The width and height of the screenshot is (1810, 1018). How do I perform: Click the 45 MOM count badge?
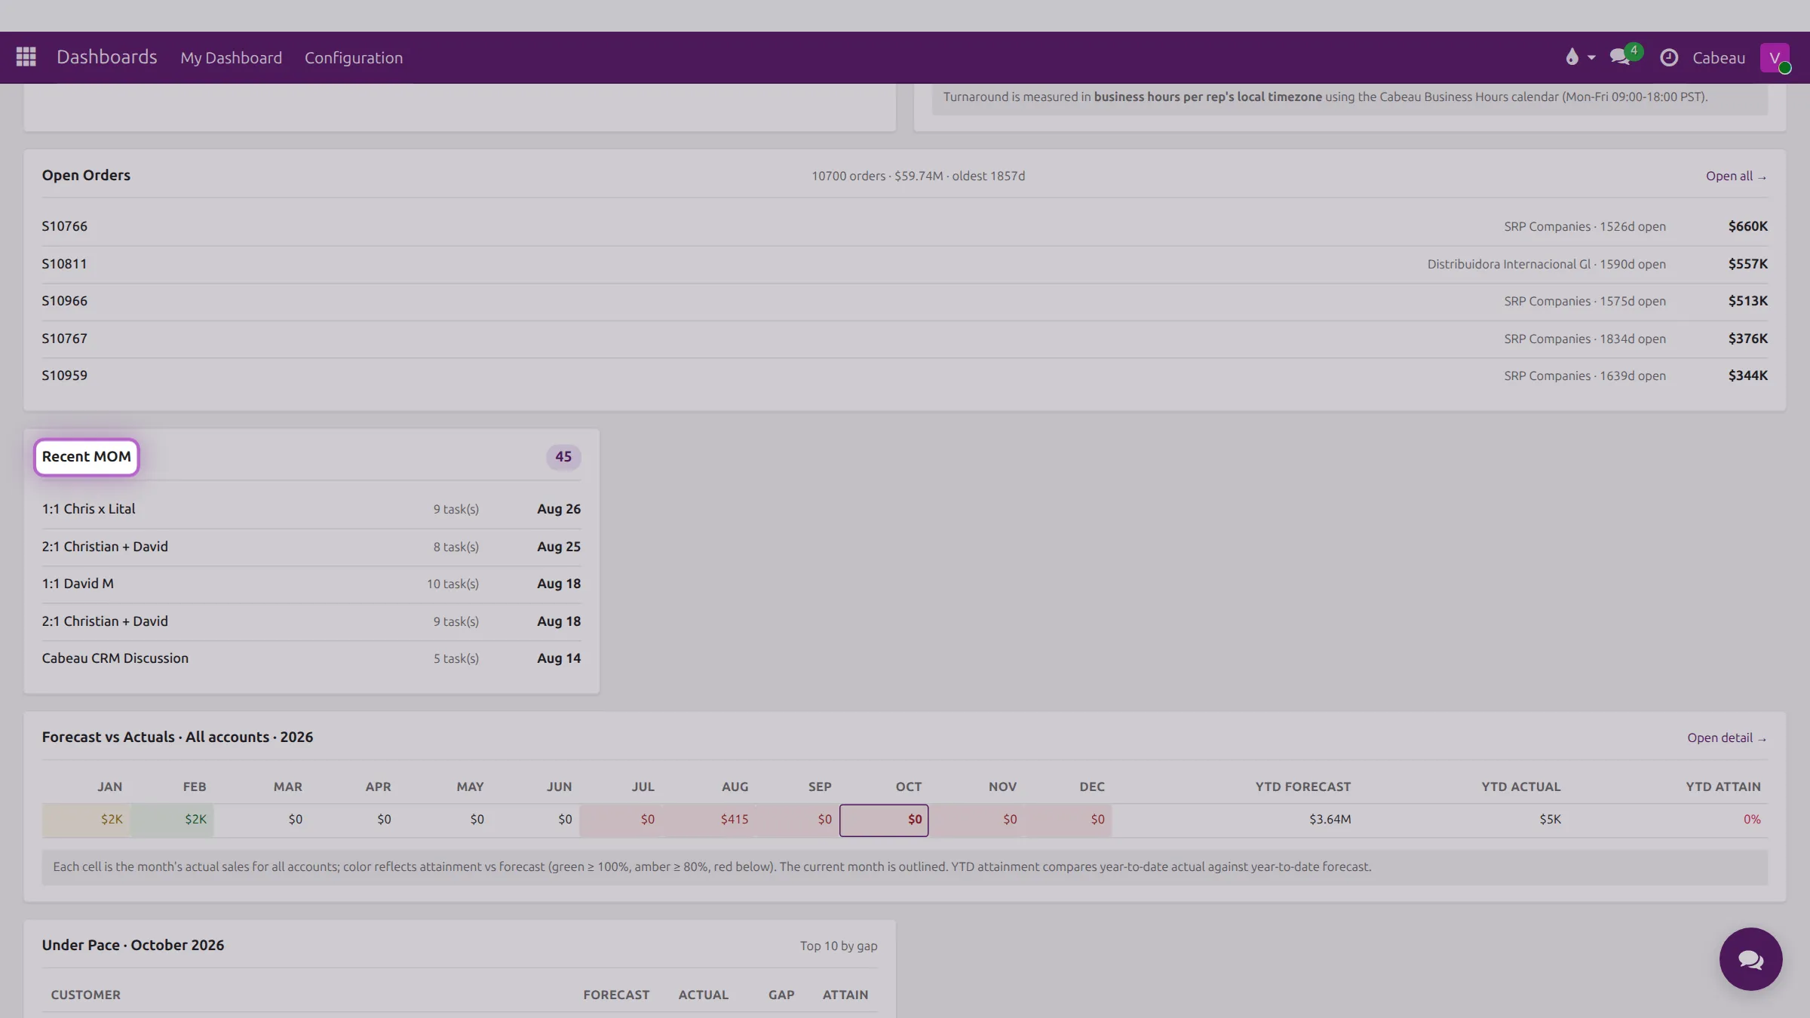pyautogui.click(x=563, y=456)
